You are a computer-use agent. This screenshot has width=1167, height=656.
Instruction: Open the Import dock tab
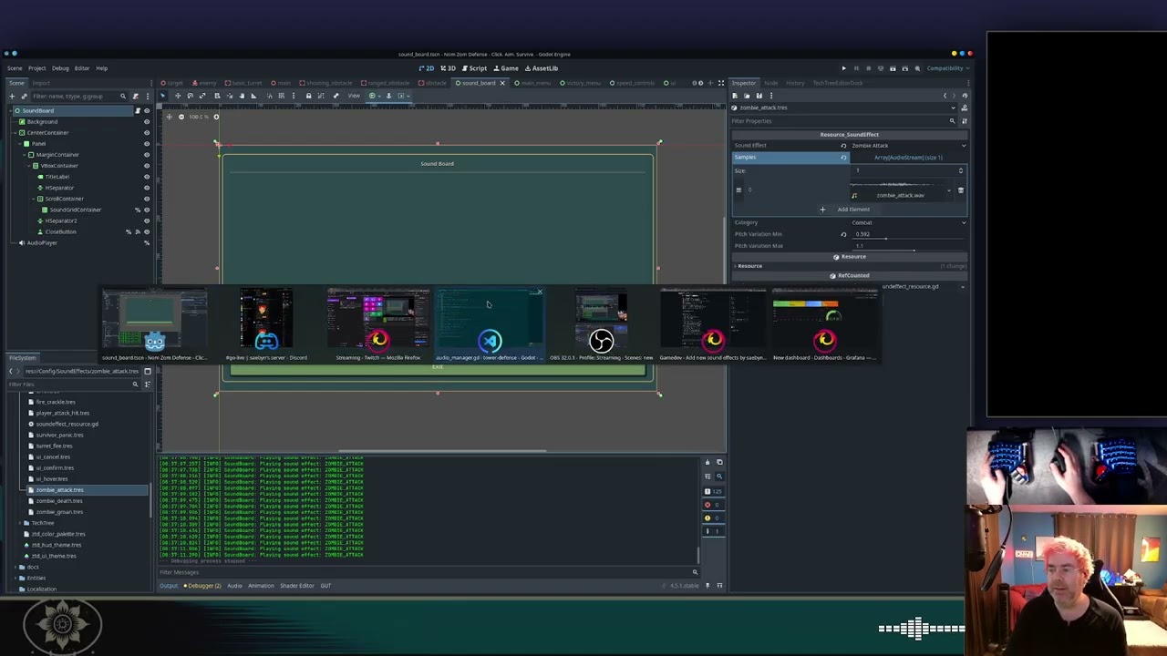(41, 83)
